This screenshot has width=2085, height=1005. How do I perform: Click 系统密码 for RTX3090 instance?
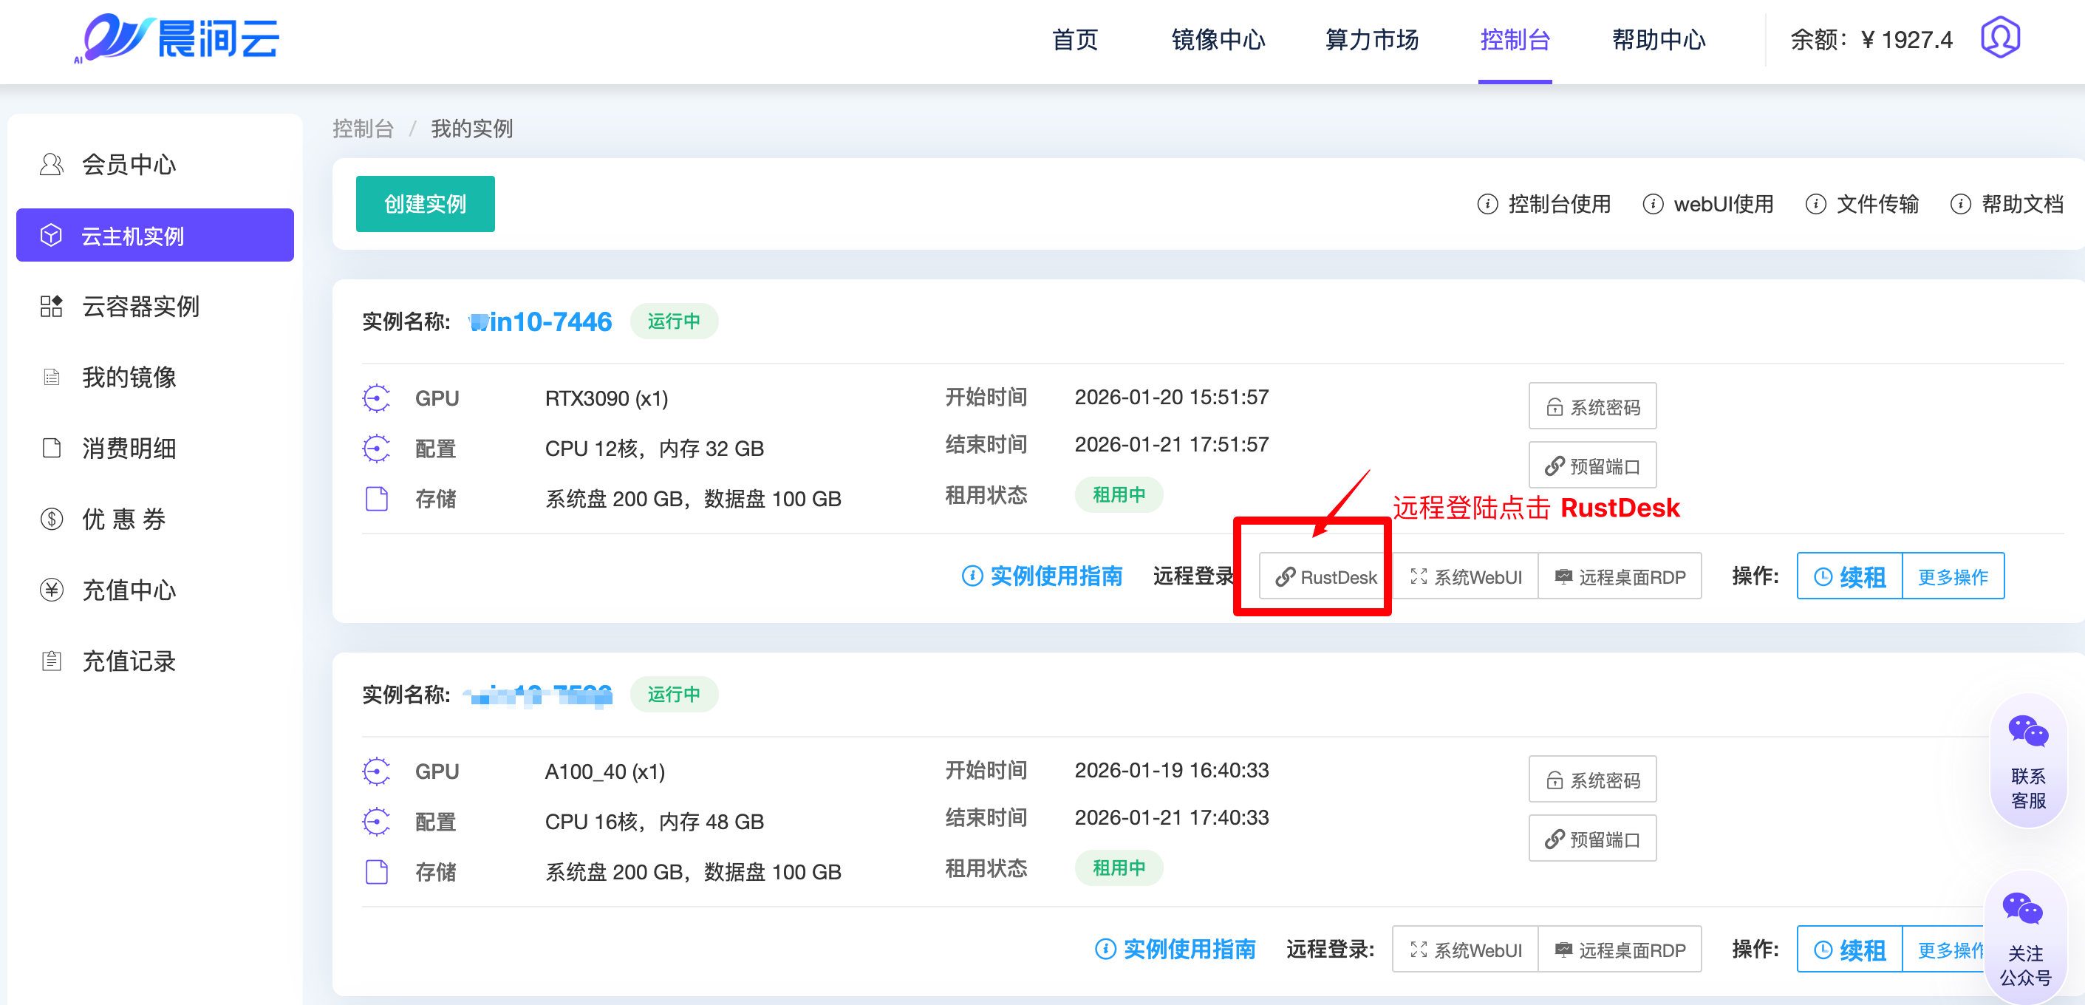click(x=1591, y=406)
